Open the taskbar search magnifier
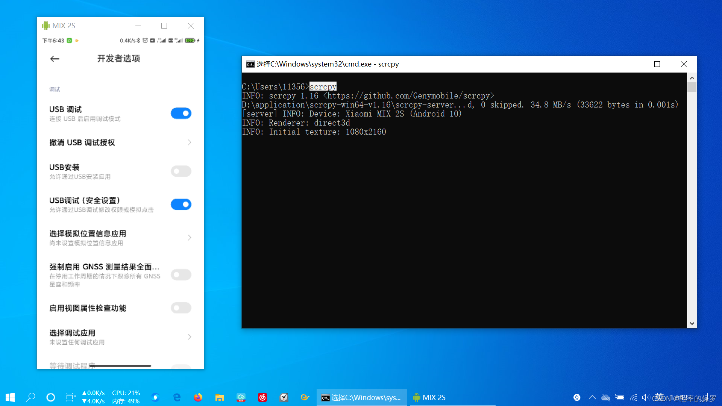Viewport: 722px width, 406px height. point(30,397)
